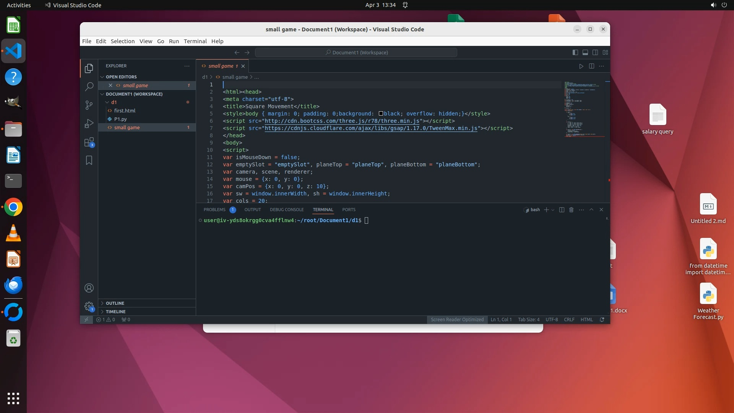Click the Document1 (Workspace) command center search box
The image size is (734, 413).
[356, 52]
